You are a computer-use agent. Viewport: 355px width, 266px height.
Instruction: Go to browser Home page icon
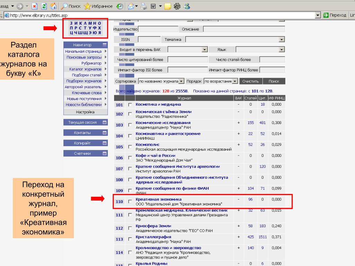point(53,6)
